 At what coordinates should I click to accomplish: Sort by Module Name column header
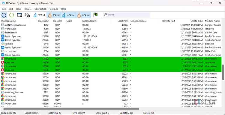point(212,21)
